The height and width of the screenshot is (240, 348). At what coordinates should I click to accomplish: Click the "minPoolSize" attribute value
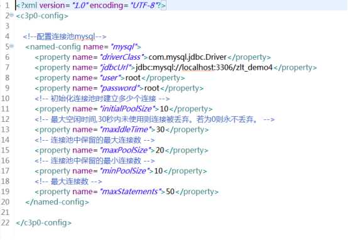click(124, 171)
